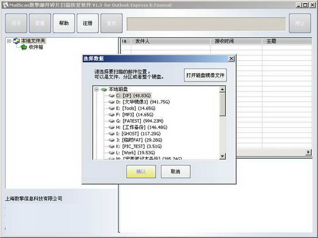
Task: Collapse the 本地磁盘 tree node
Action: 96,89
